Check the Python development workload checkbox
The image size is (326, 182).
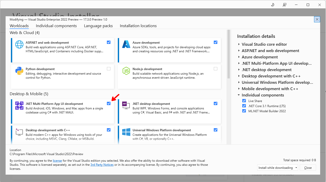click(109, 69)
